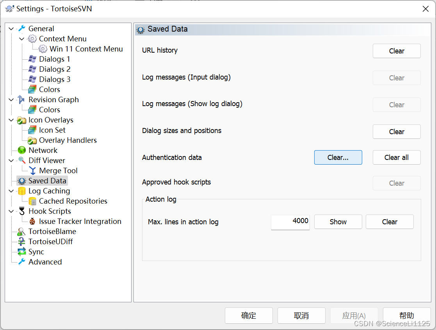Click the Issue Tracker Integration bug icon

tap(32, 221)
